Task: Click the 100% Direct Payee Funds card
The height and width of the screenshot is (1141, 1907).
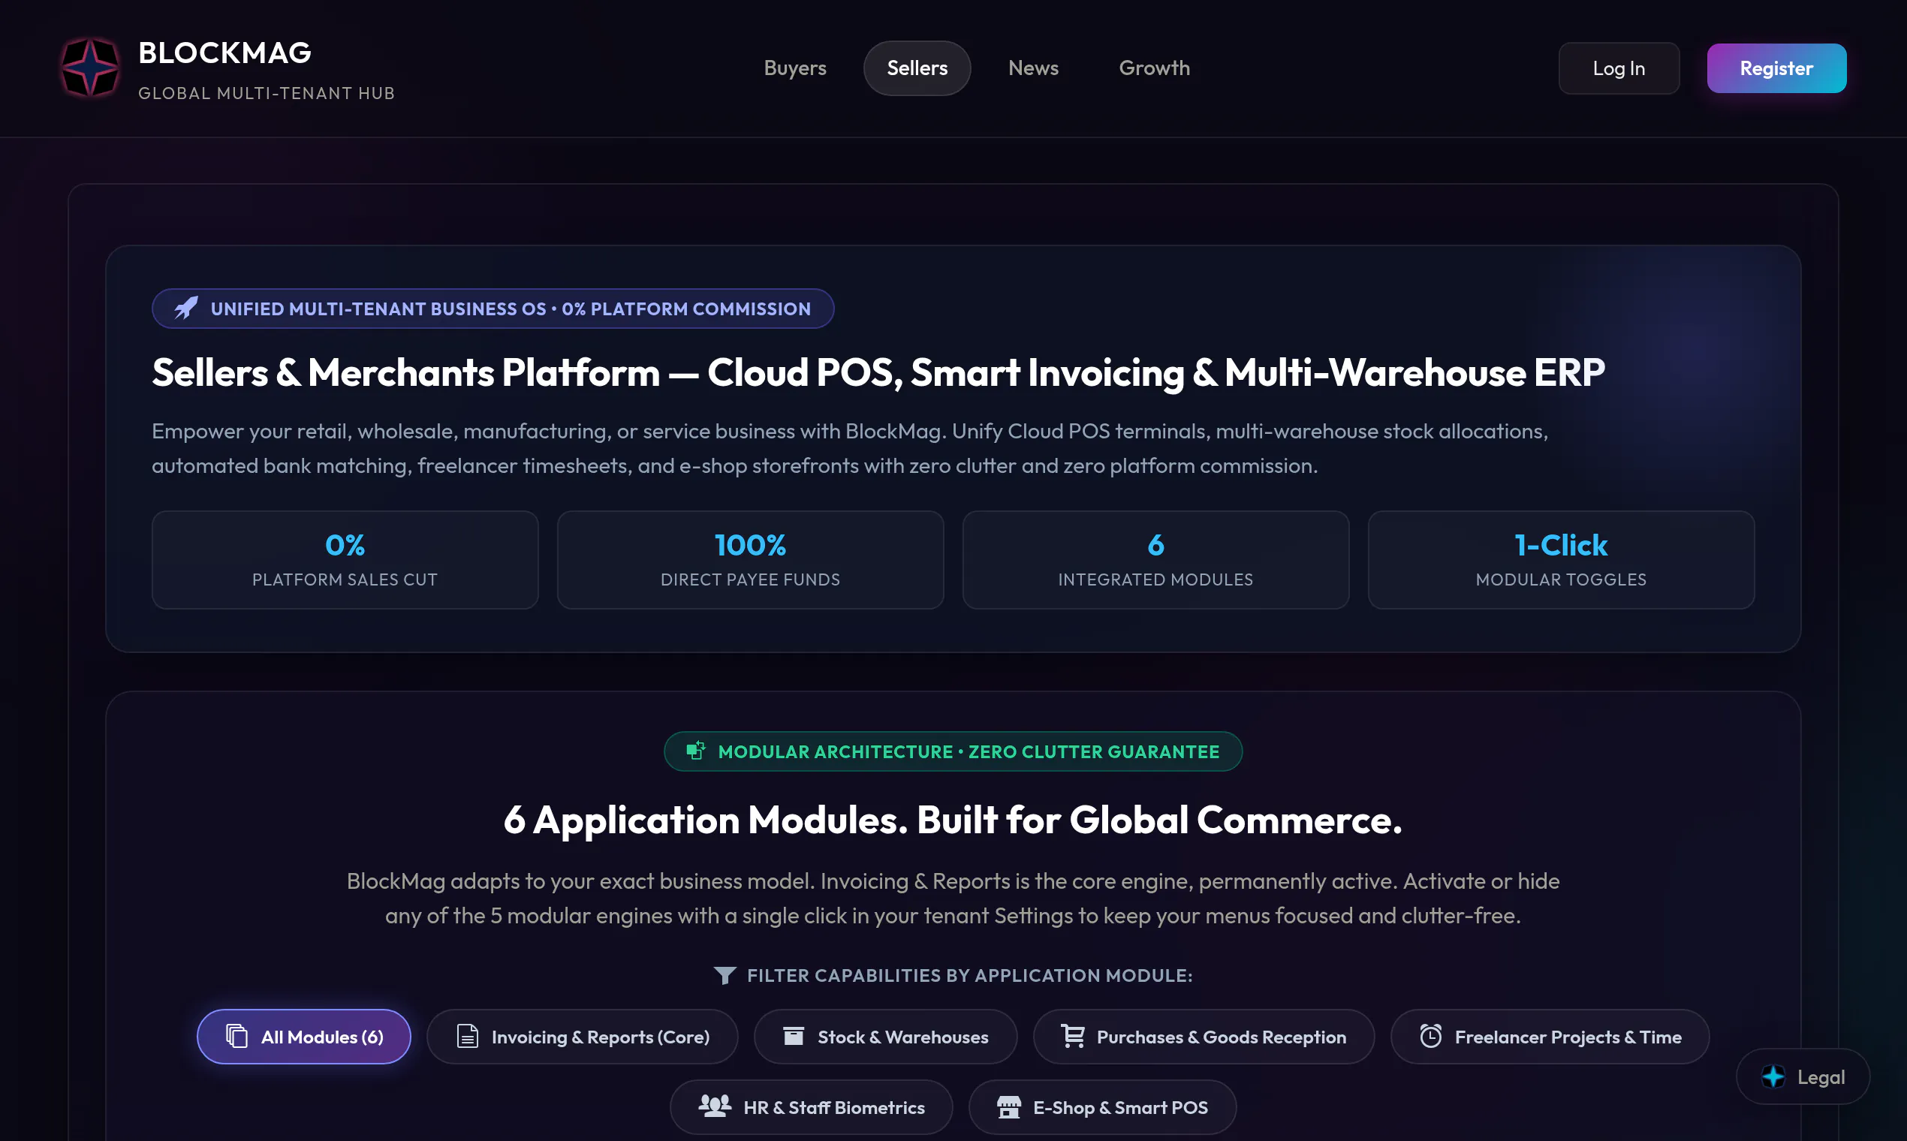Action: 750,560
